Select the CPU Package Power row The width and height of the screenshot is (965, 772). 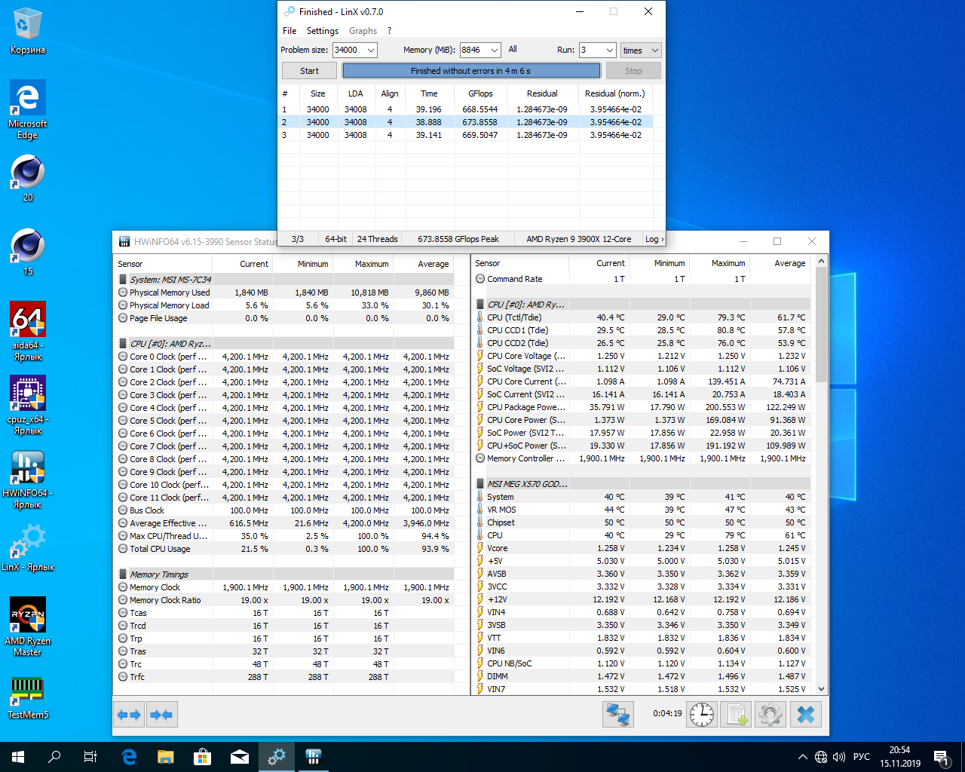(x=642, y=407)
